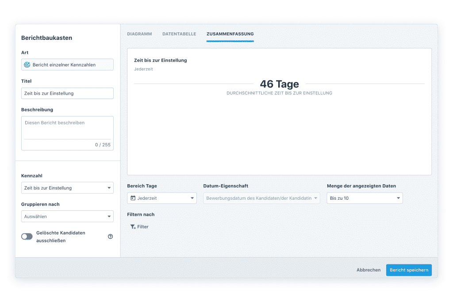The height and width of the screenshot is (302, 453).
Task: Click the Abbrechen link
Action: click(369, 270)
